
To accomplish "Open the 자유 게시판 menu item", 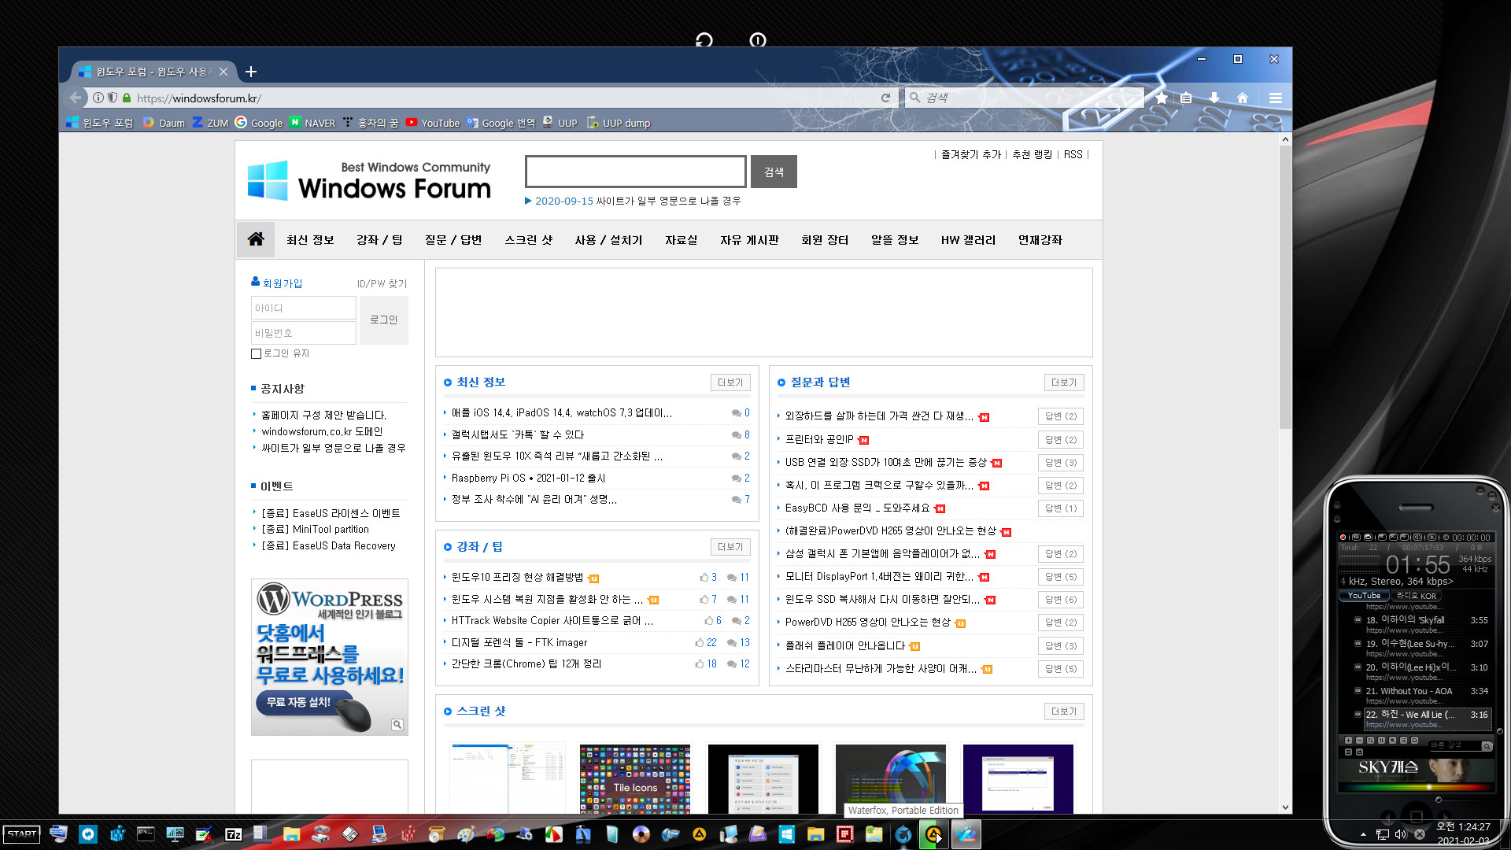I will tap(749, 240).
